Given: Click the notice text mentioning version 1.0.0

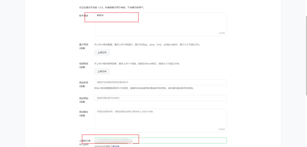Looking at the screenshot, I should [x=112, y=7].
